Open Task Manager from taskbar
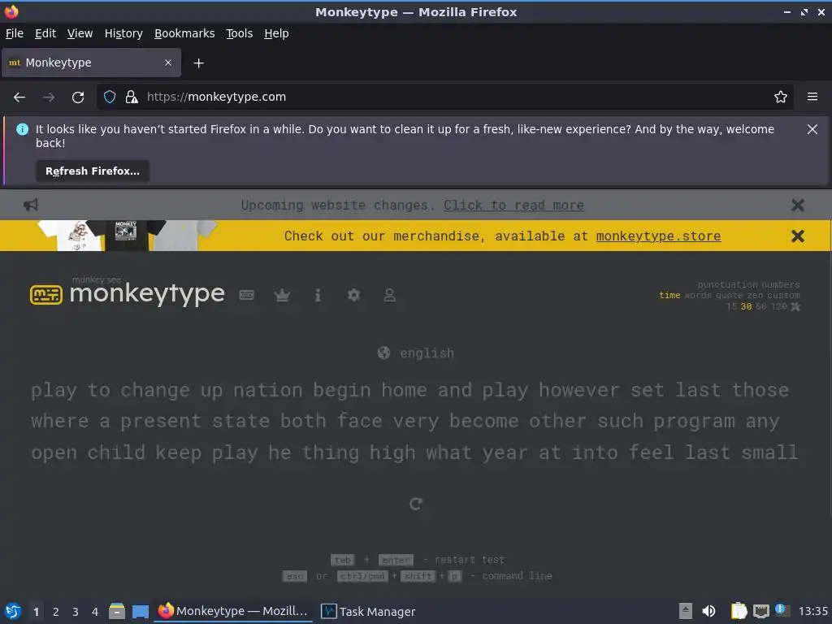 point(370,611)
